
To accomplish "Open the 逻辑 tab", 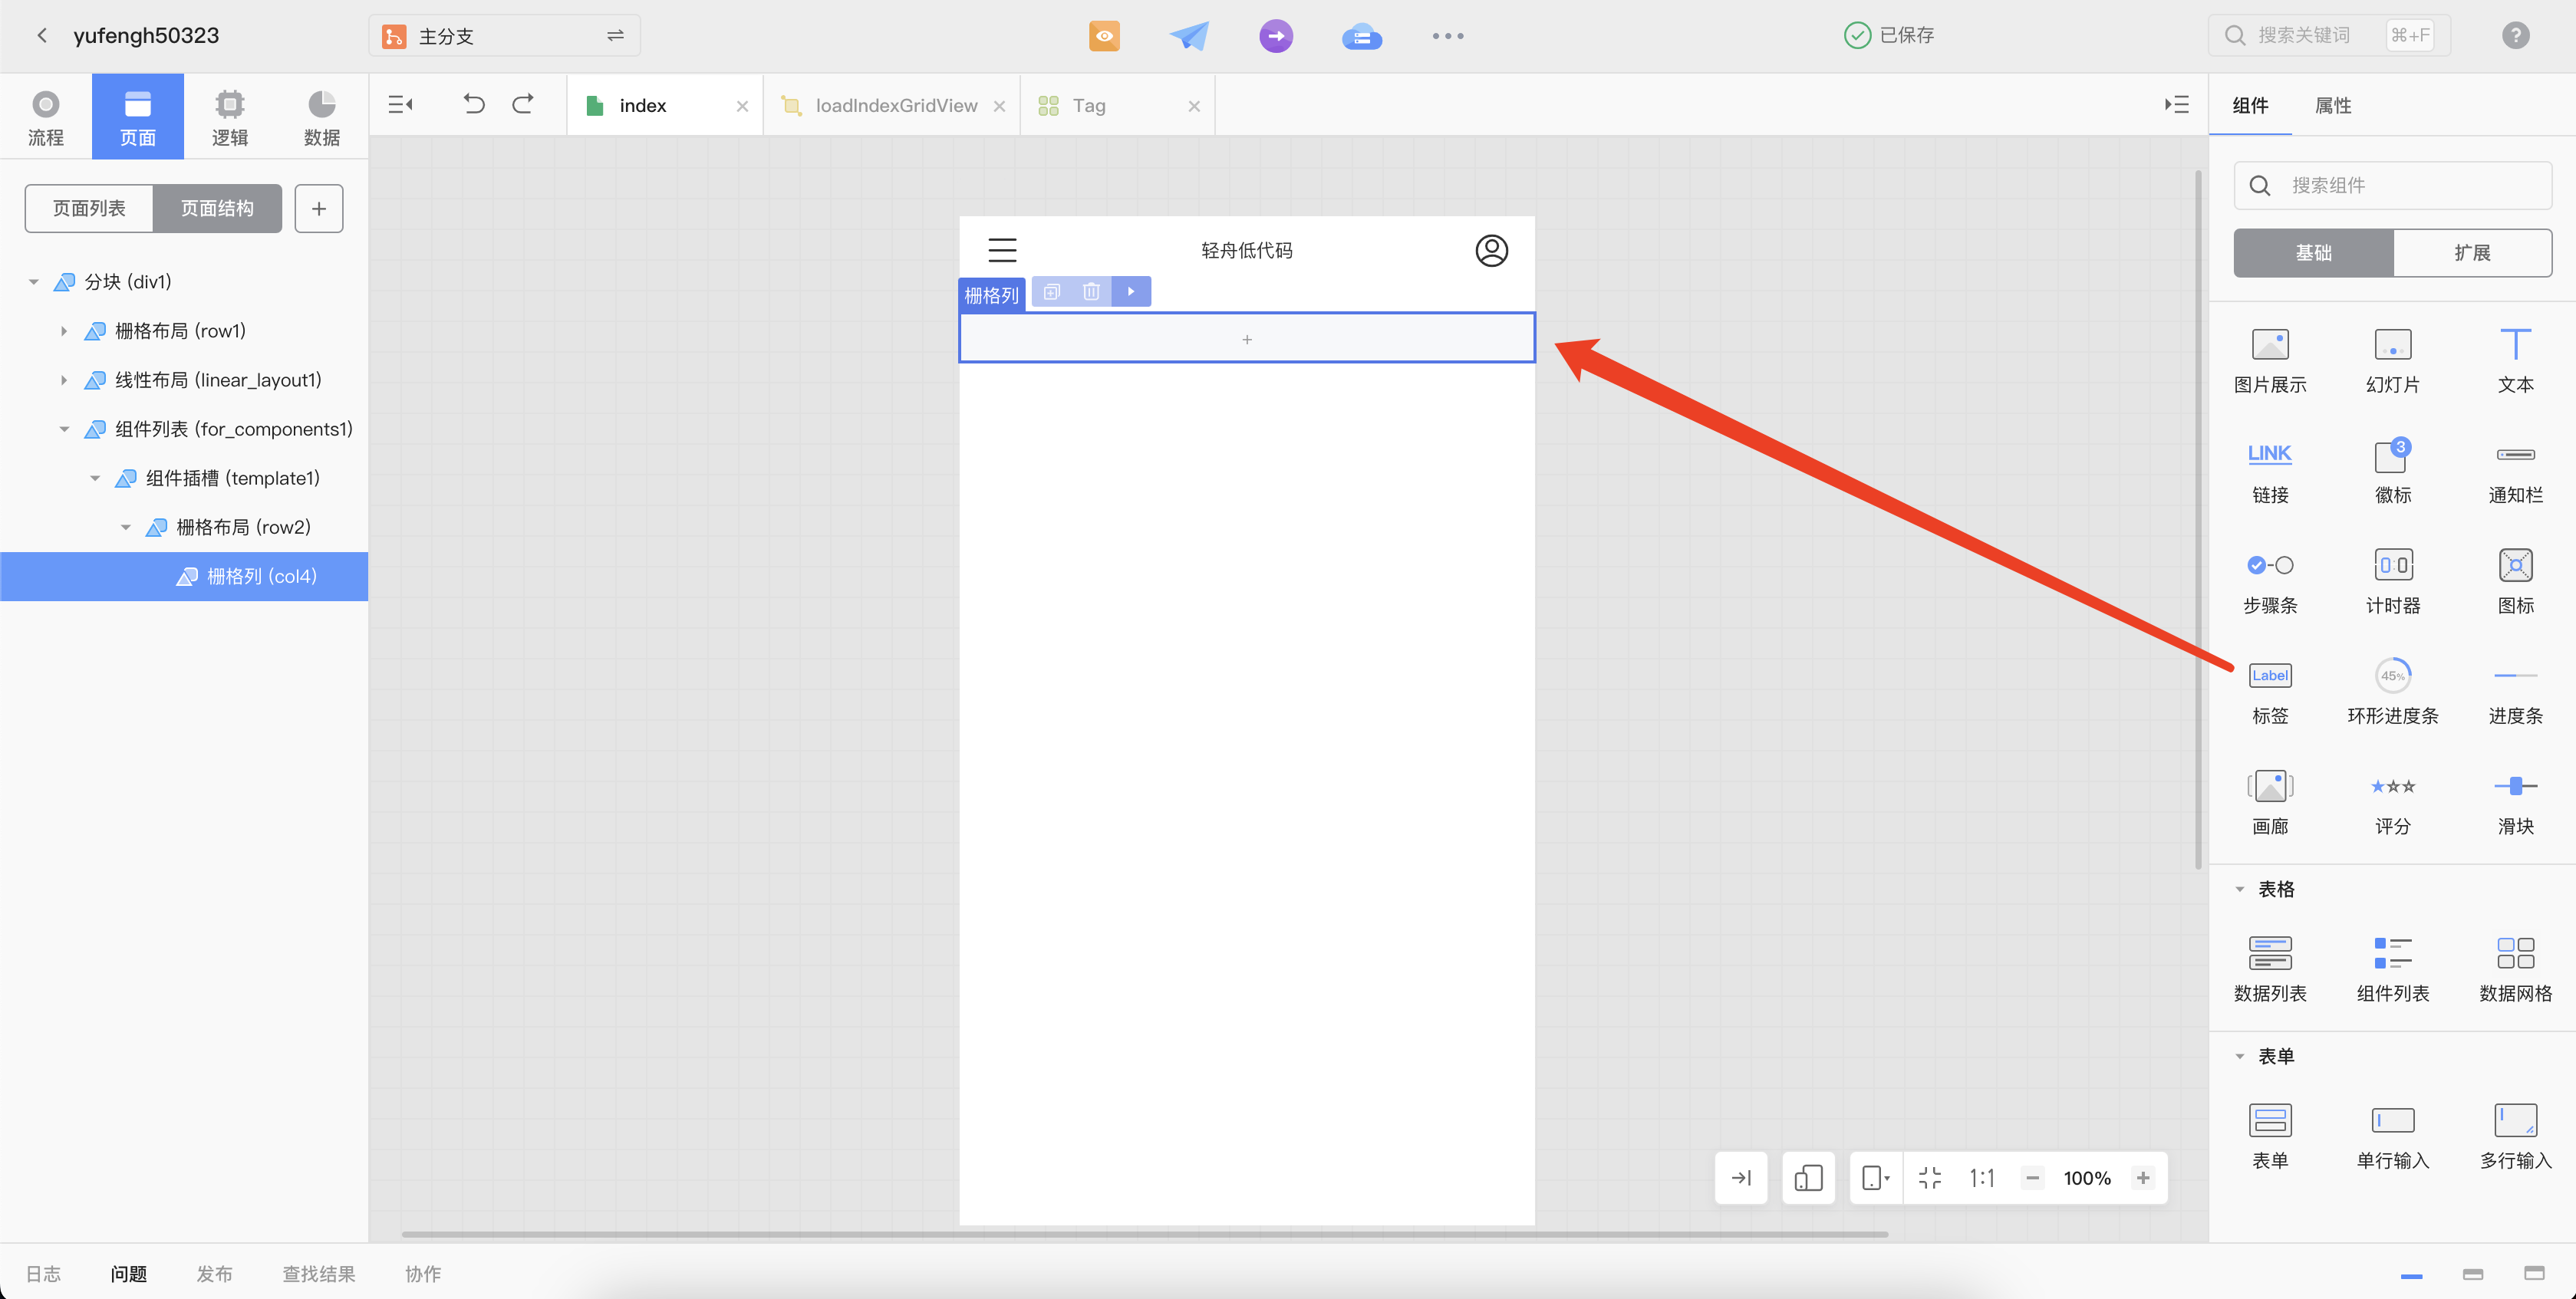I will pyautogui.click(x=229, y=118).
